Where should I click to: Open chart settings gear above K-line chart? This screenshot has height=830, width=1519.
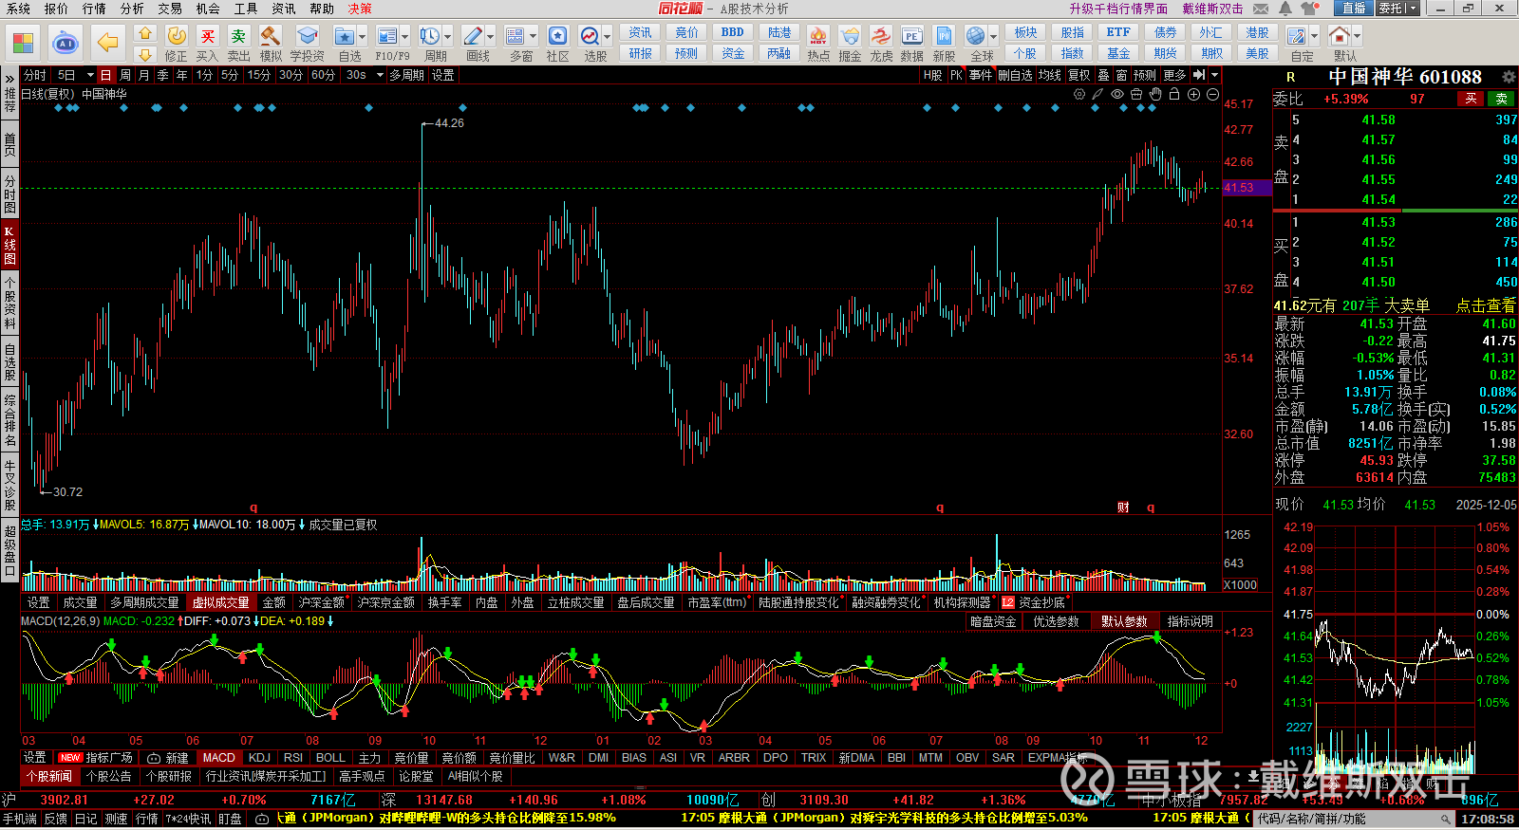coord(1079,94)
